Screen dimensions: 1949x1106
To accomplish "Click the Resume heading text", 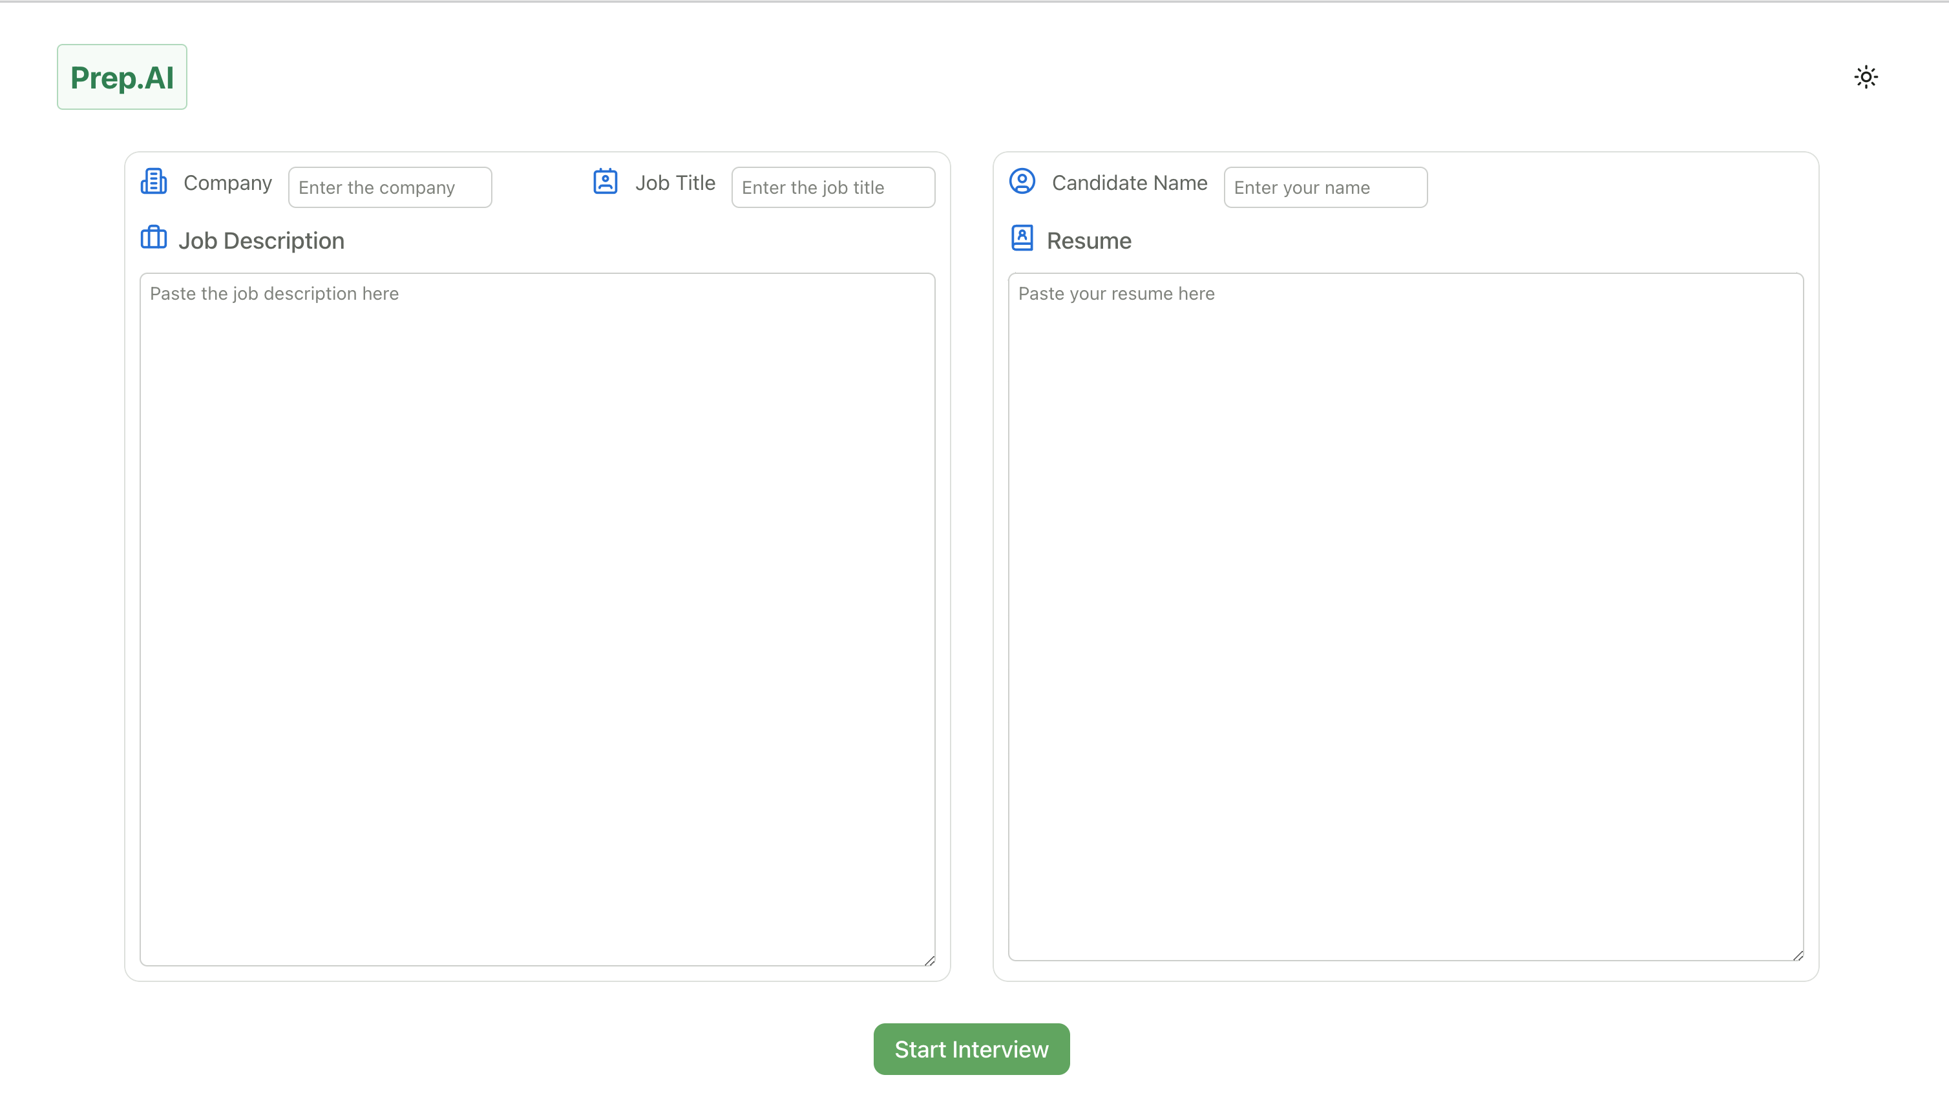I will [x=1089, y=241].
